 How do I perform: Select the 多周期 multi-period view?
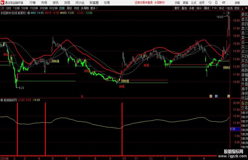85,8
